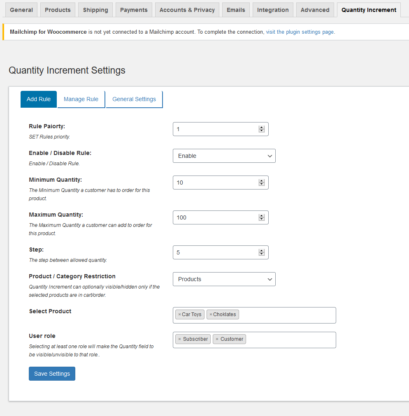
Task: Click inside the User role field
Action: click(288, 339)
